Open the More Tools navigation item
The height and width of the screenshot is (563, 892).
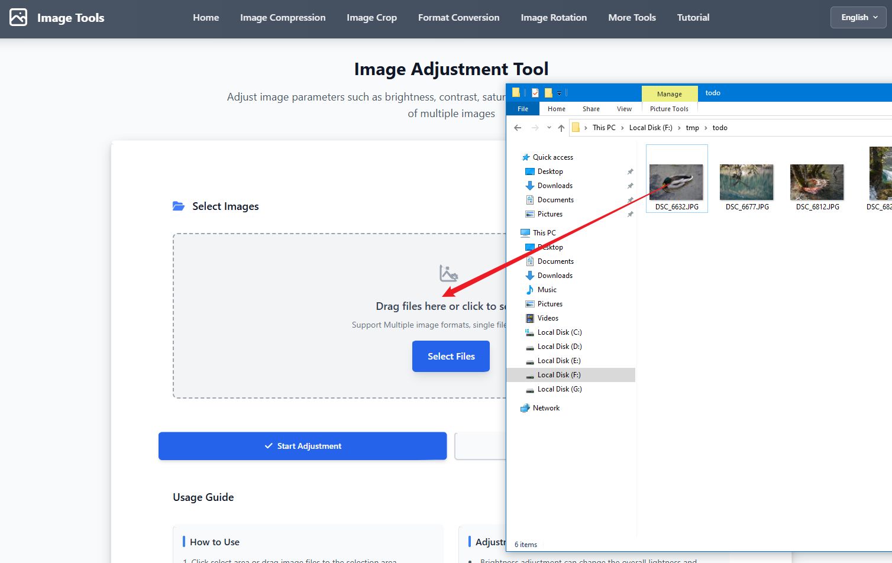coord(632,18)
